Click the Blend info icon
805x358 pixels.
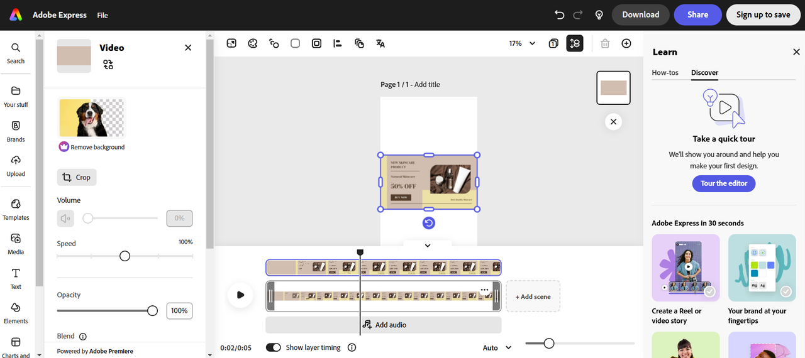pyautogui.click(x=83, y=336)
